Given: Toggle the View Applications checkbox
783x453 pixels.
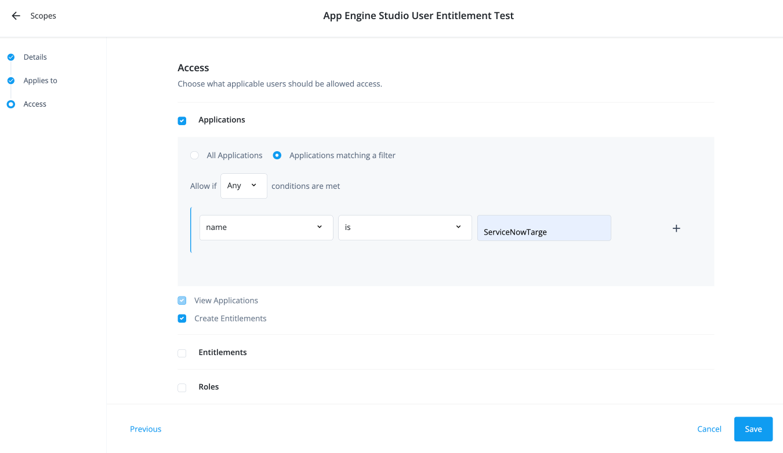Looking at the screenshot, I should [182, 301].
